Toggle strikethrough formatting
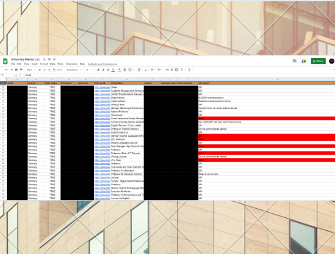The image size is (335, 254). click(108, 70)
